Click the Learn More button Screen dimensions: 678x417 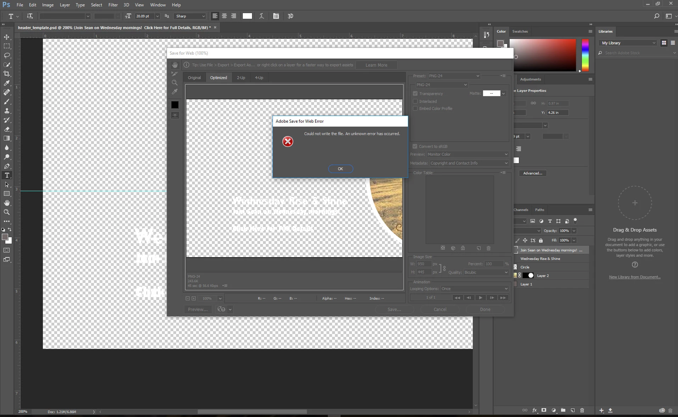pyautogui.click(x=376, y=65)
